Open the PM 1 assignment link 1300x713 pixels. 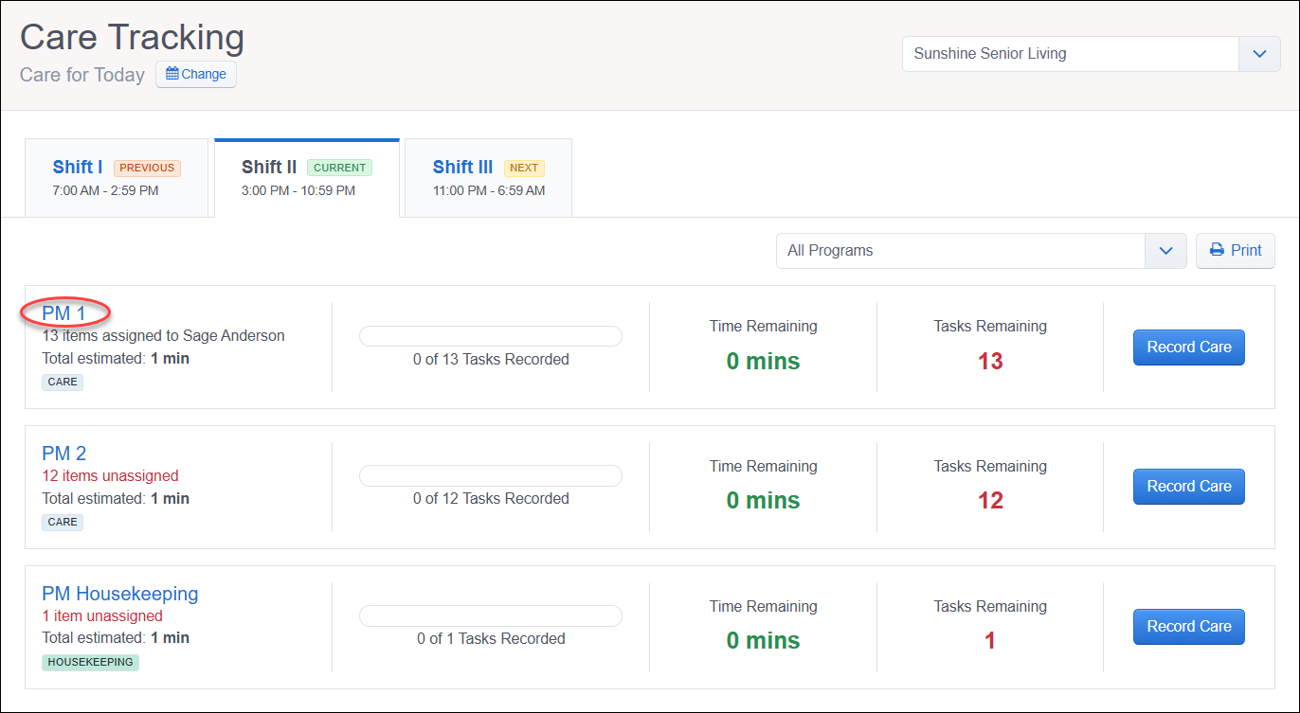tap(63, 313)
